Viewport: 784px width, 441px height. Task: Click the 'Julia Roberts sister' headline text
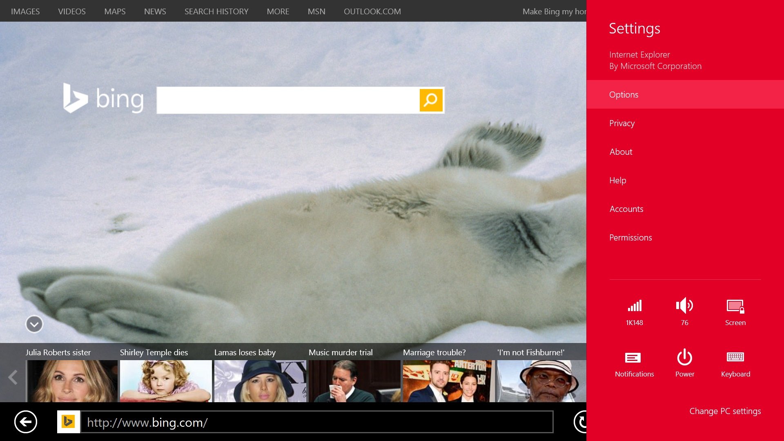coord(58,352)
